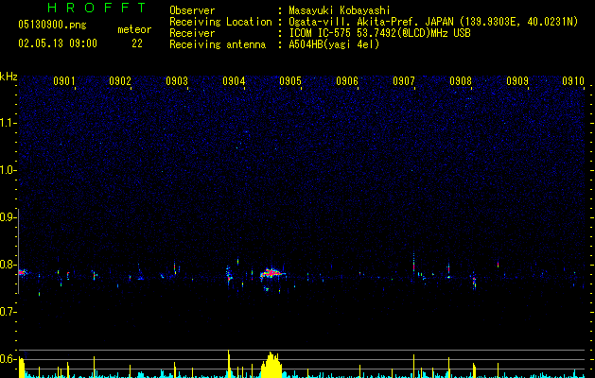Click the large meteor echo before 0905
Image resolution: width=595 pixels, height=378 pixels.
[272, 273]
